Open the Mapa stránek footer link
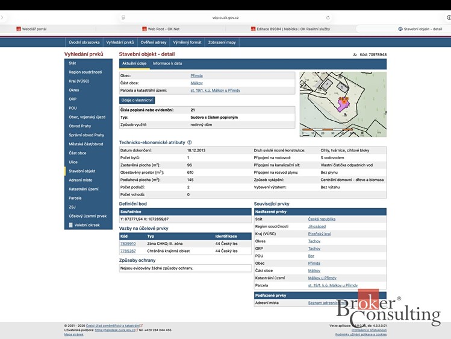 tap(73, 334)
